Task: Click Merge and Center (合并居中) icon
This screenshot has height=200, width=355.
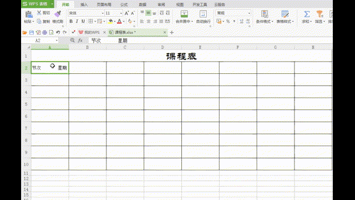Action: point(184,14)
